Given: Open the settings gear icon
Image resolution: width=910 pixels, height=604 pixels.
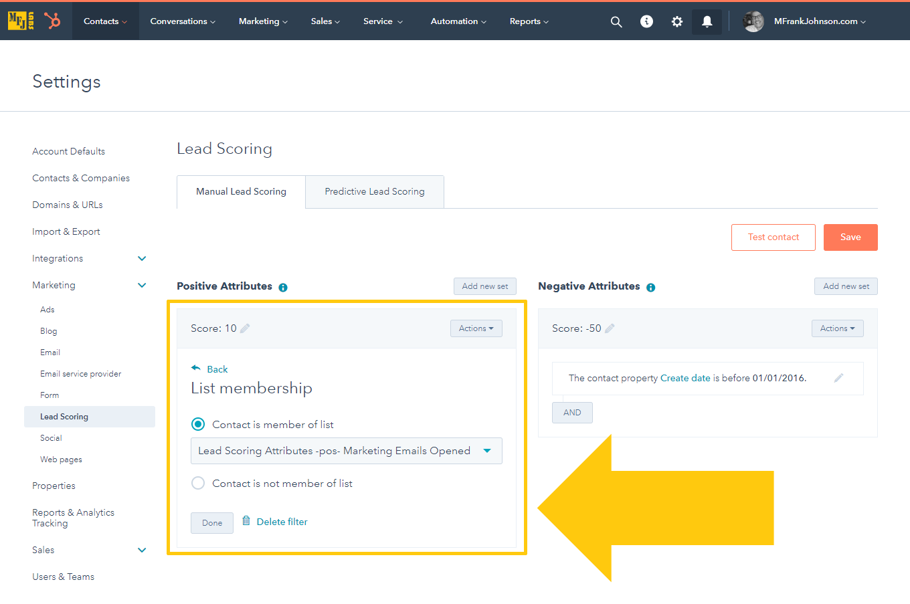Looking at the screenshot, I should (x=676, y=21).
